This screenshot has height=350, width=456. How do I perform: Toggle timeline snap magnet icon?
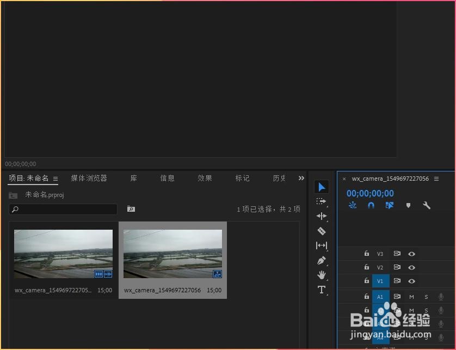371,205
